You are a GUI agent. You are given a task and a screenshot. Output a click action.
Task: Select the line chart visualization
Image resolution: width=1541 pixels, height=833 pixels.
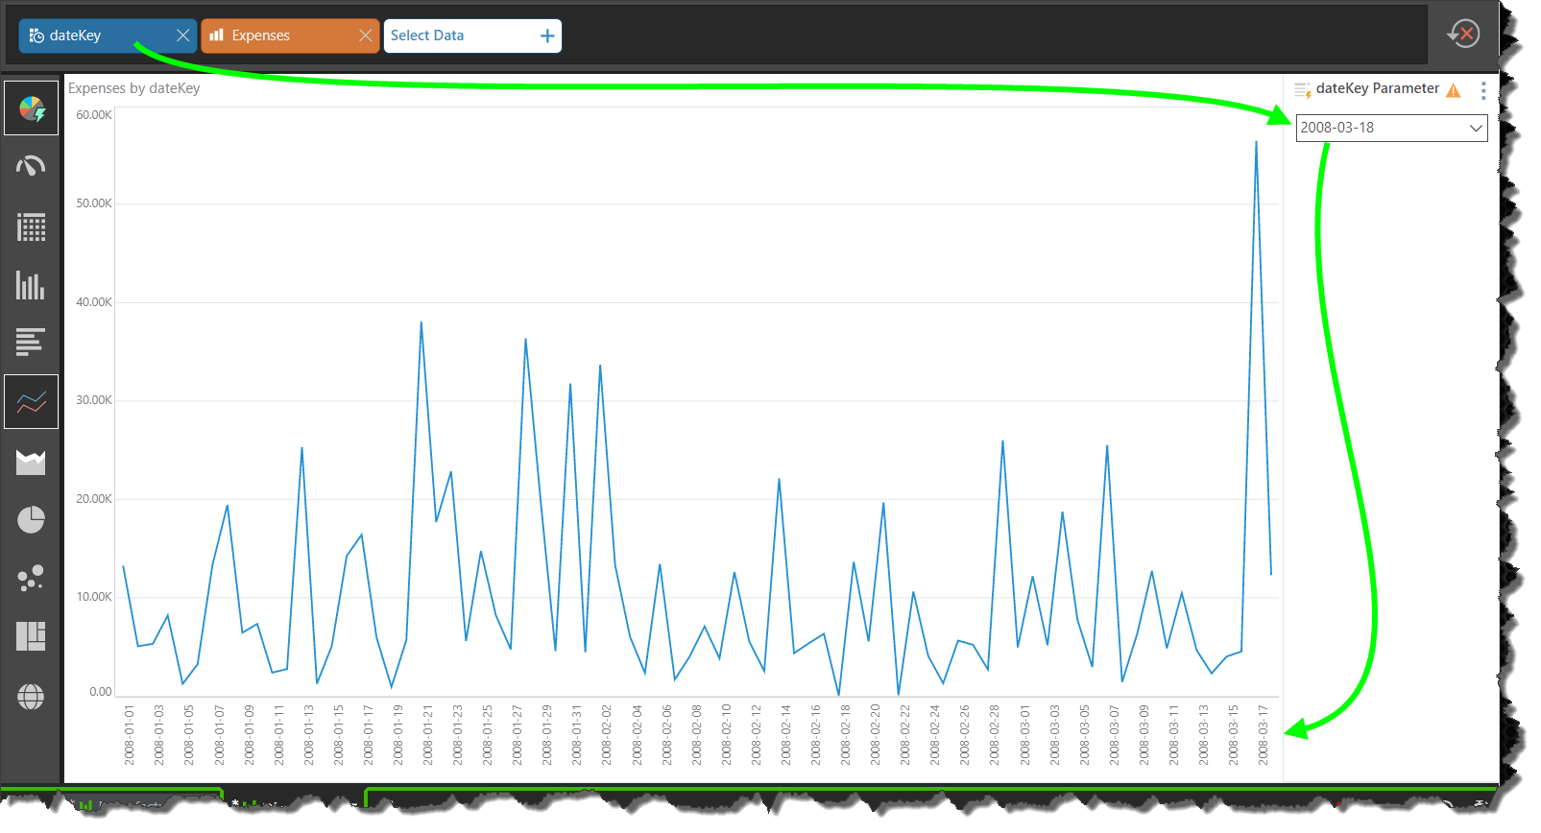click(x=31, y=401)
